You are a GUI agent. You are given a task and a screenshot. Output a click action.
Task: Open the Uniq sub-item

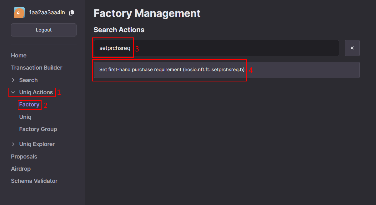tap(25, 117)
